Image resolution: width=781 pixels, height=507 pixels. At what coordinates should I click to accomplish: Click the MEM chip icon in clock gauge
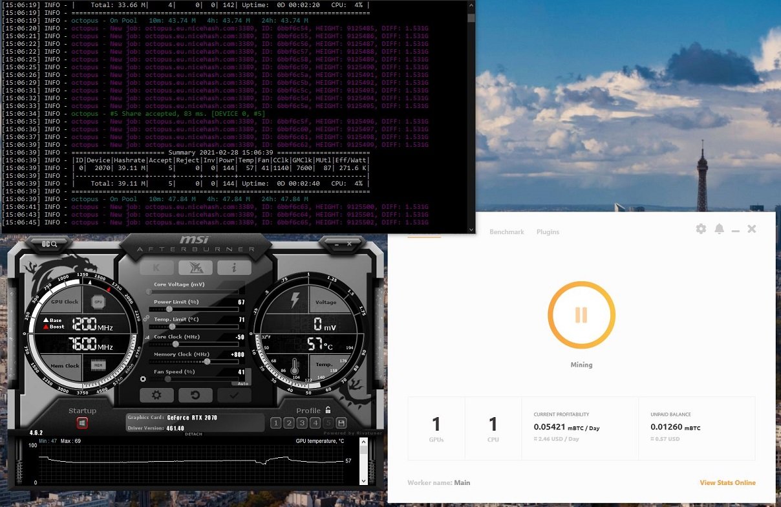98,365
